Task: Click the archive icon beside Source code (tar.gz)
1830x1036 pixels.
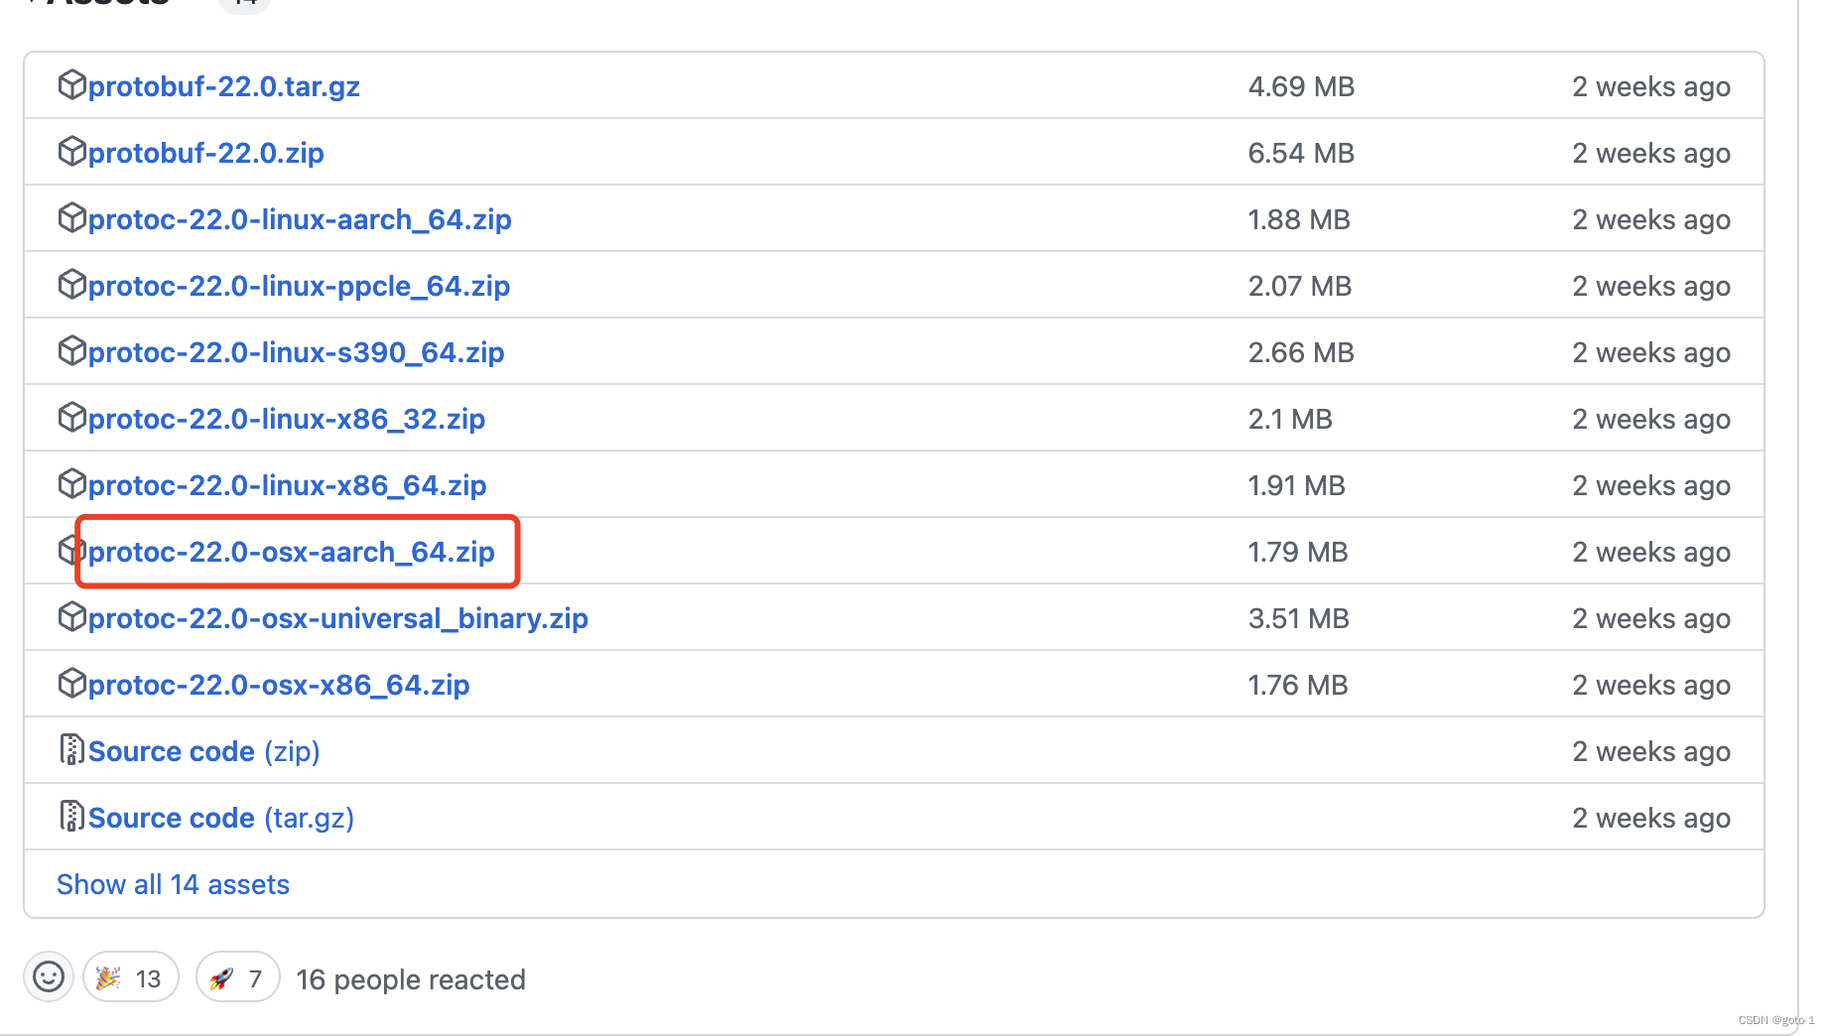Action: tap(71, 816)
